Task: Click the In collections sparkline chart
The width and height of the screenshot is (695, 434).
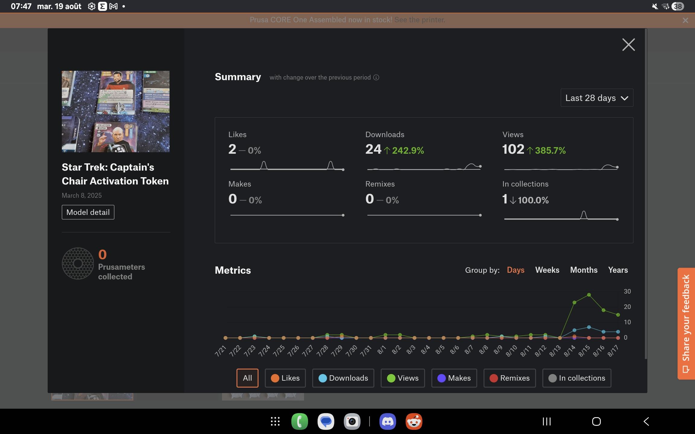Action: click(561, 215)
